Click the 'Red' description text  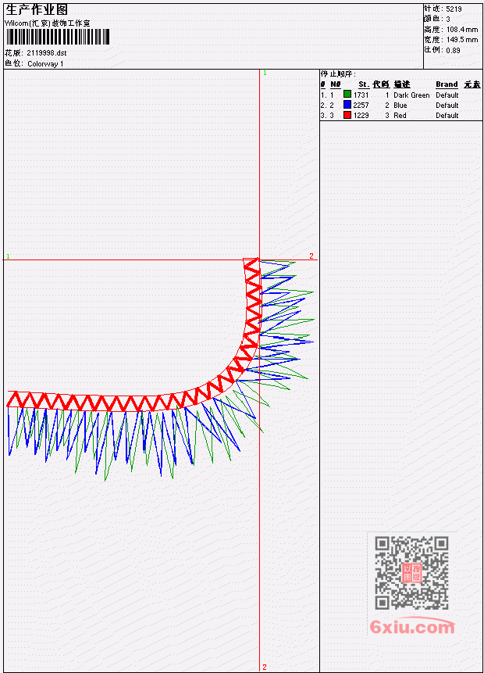[x=400, y=116]
